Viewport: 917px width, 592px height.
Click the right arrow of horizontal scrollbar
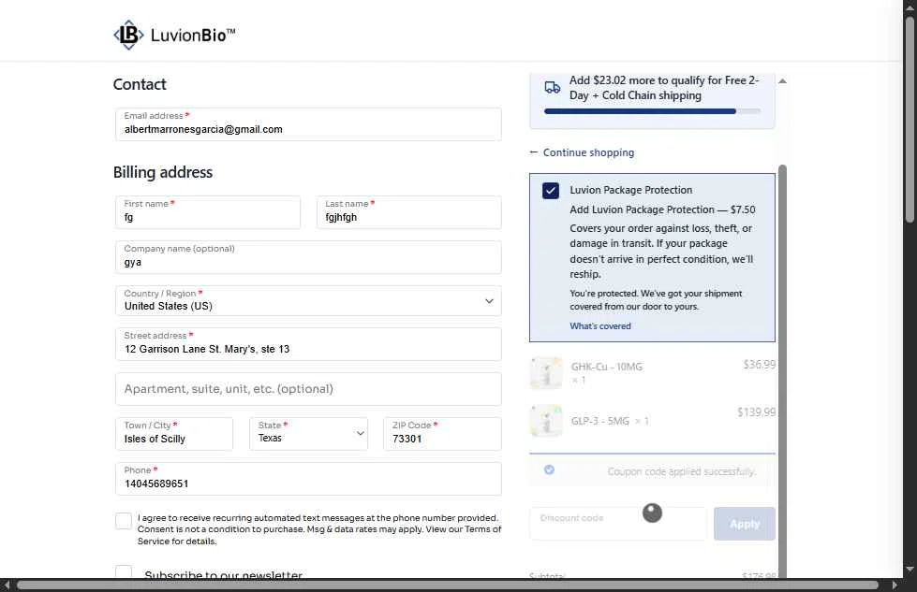click(895, 585)
